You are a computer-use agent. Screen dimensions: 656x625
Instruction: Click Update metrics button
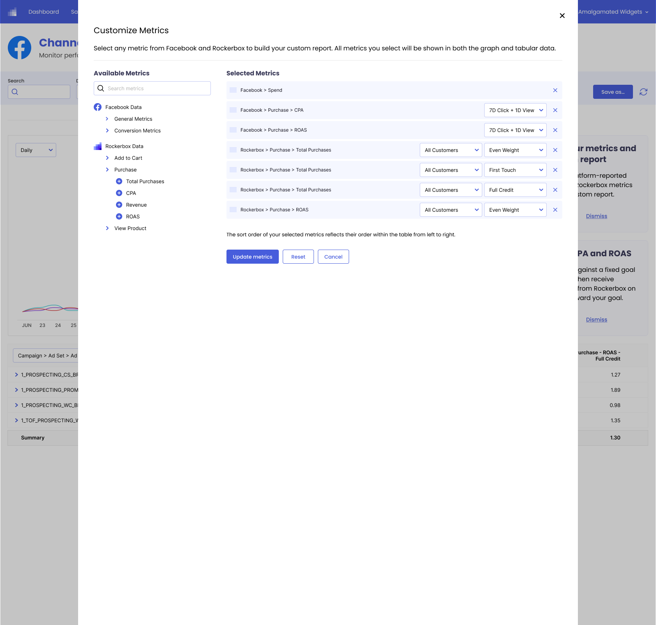[x=253, y=257]
